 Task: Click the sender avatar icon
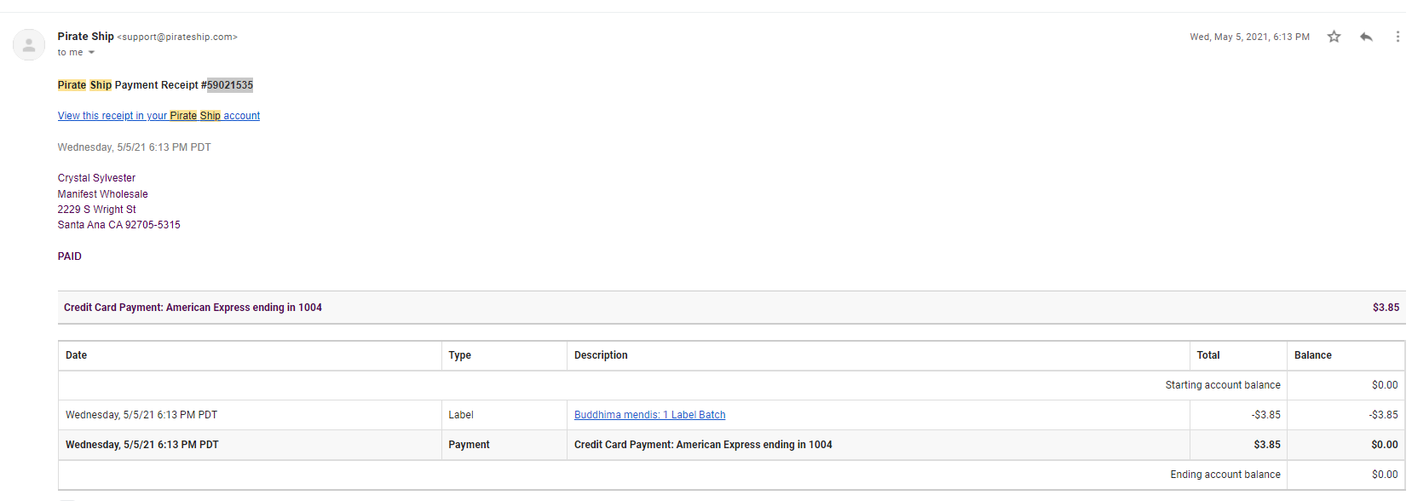click(x=29, y=44)
